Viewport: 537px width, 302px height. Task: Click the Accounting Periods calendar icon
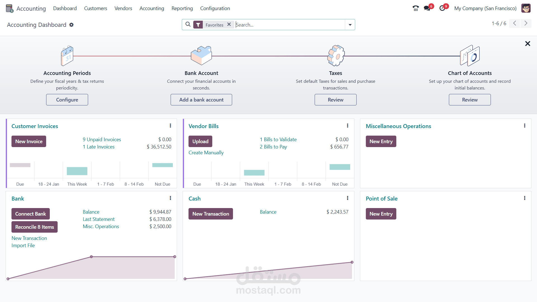[67, 56]
